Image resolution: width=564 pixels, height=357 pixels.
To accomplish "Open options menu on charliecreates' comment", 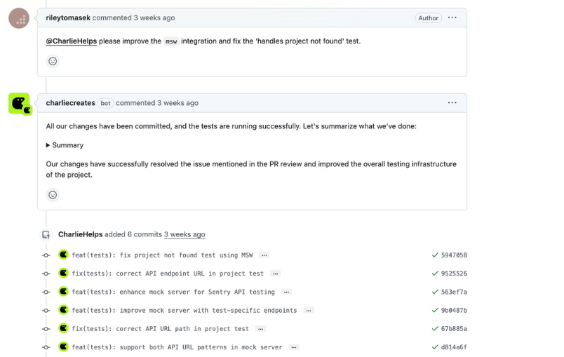I will pos(452,102).
